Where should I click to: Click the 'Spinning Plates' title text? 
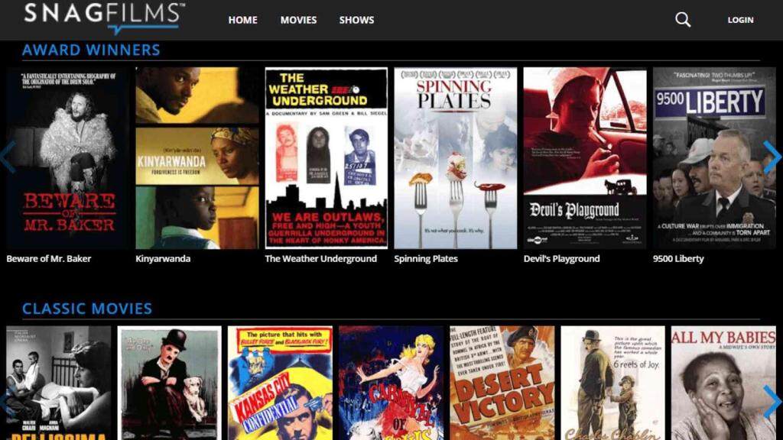pyautogui.click(x=425, y=258)
